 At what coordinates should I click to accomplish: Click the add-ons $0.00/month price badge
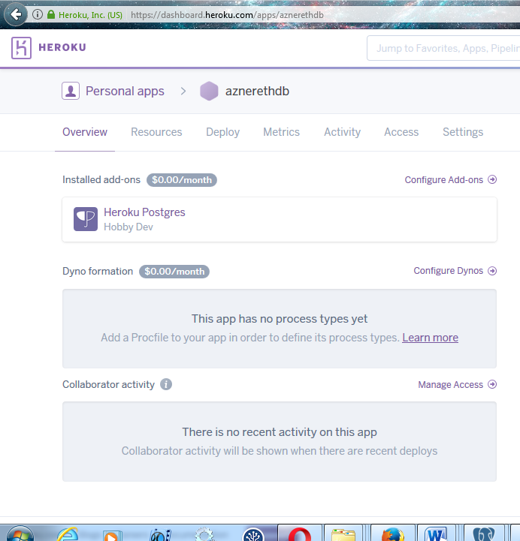point(182,180)
